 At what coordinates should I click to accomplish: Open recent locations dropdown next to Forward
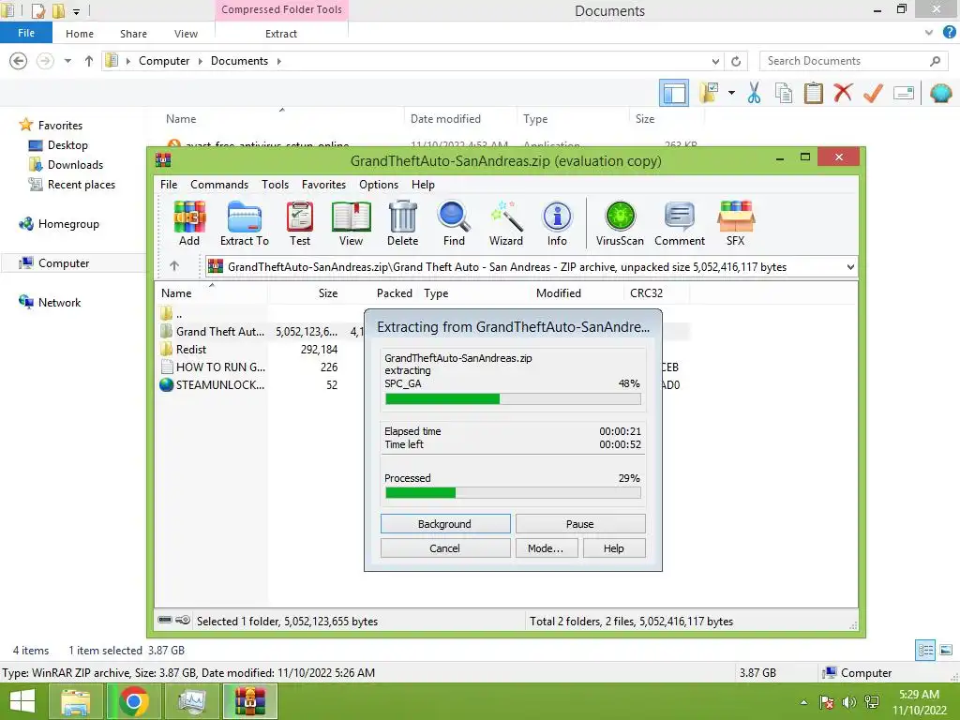click(67, 61)
